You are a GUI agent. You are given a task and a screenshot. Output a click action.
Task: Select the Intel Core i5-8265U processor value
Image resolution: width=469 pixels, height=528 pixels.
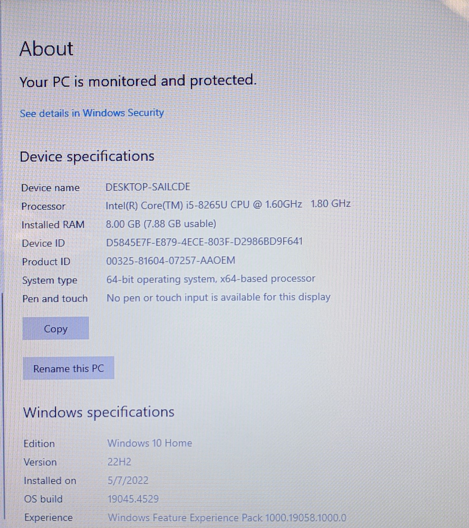pos(228,205)
